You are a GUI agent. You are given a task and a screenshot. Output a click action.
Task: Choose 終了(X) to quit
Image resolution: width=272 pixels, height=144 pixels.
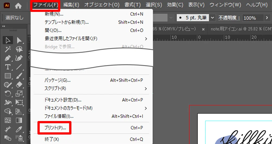tap(91, 139)
